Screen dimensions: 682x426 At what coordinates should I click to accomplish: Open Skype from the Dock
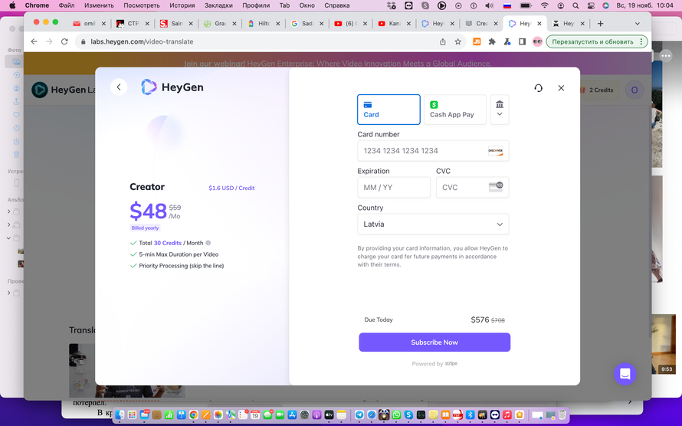coord(408,415)
